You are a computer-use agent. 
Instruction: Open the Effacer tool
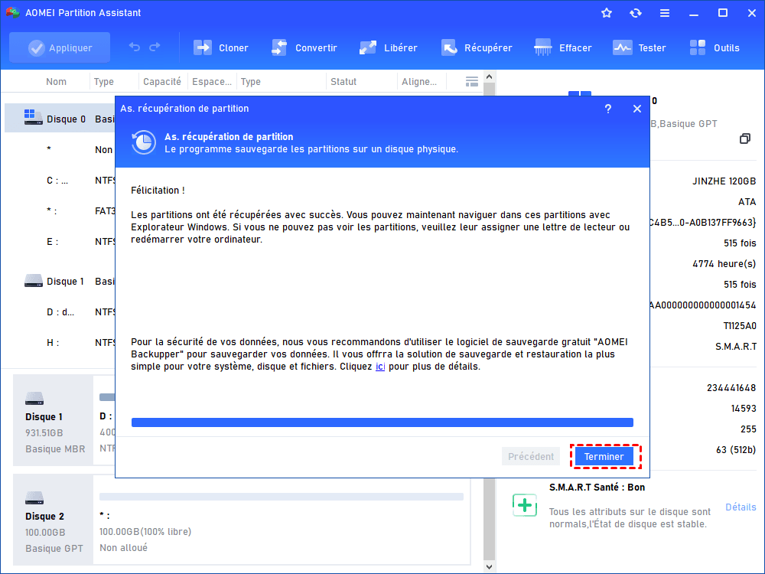pyautogui.click(x=562, y=47)
